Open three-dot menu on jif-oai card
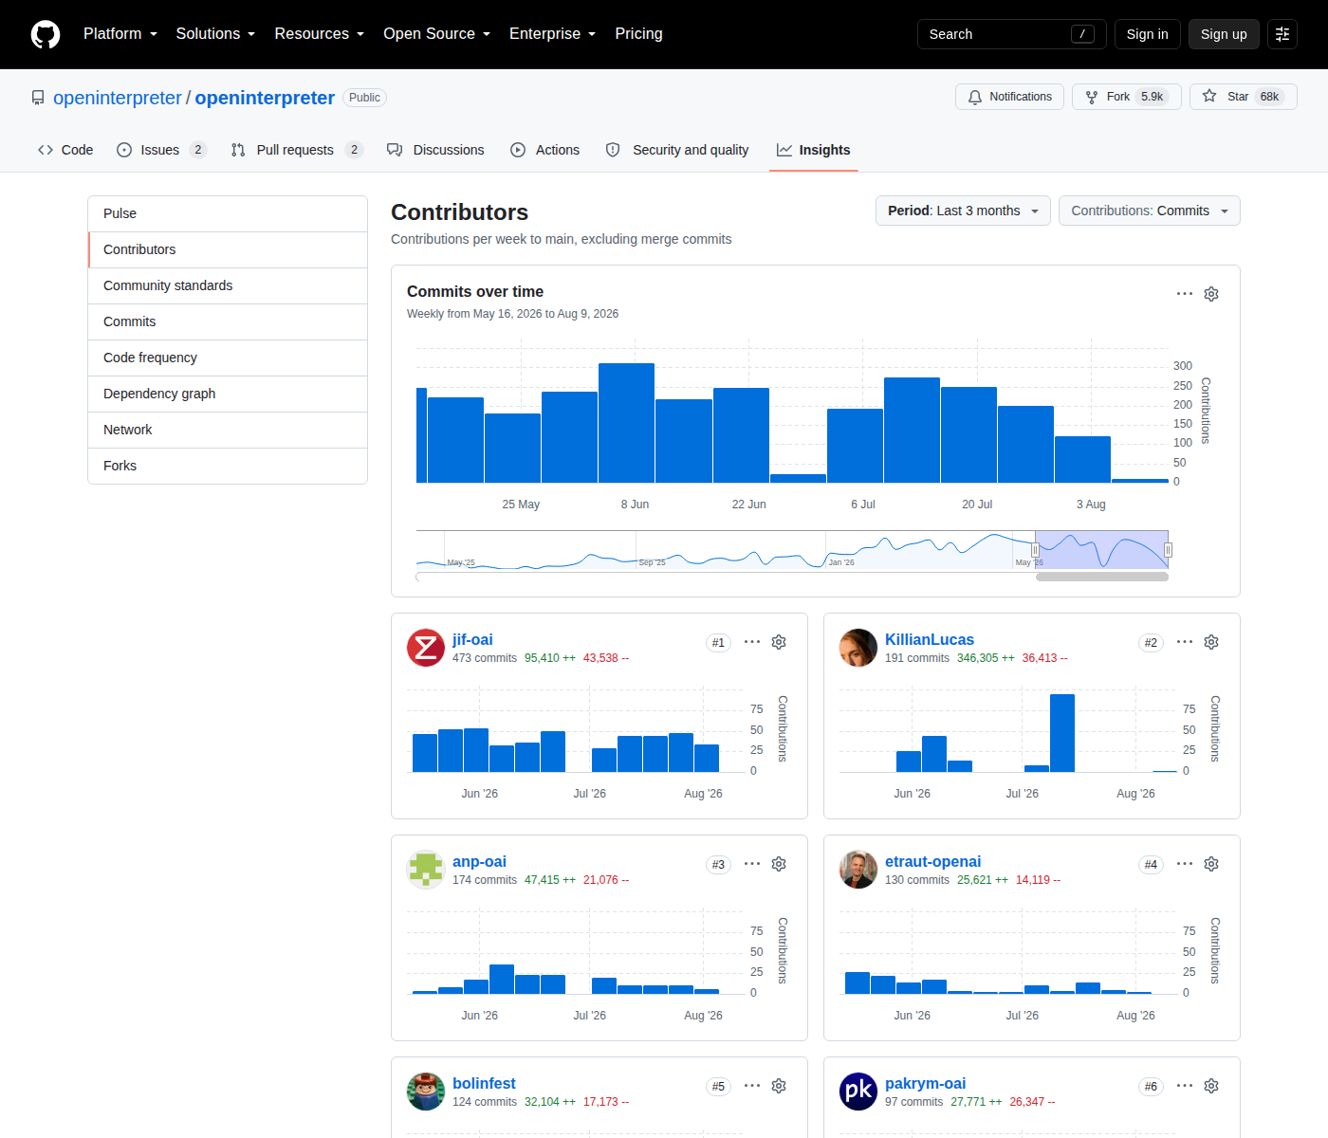The height and width of the screenshot is (1138, 1328). click(752, 642)
